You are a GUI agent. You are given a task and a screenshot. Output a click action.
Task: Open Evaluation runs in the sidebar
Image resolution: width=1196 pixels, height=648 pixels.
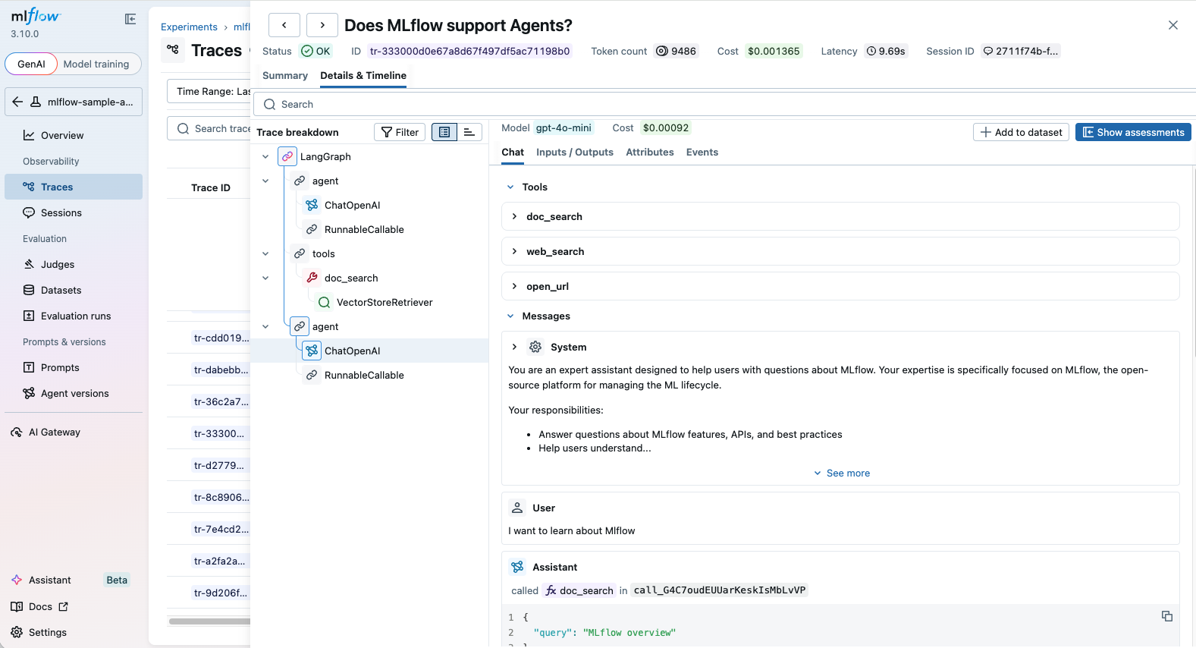(x=74, y=316)
